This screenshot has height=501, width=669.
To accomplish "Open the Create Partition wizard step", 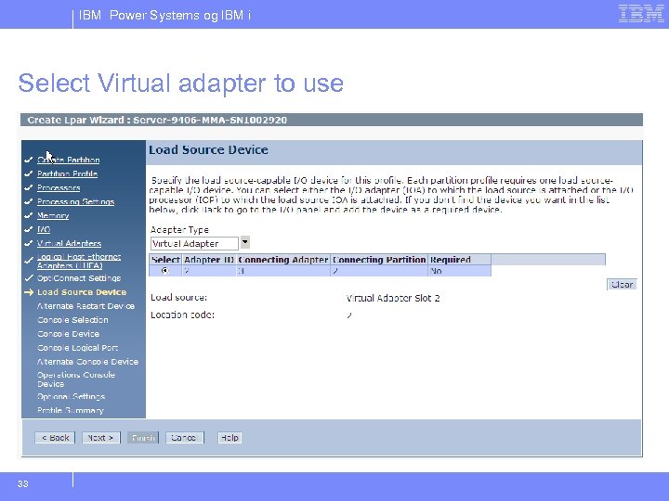I will [68, 160].
